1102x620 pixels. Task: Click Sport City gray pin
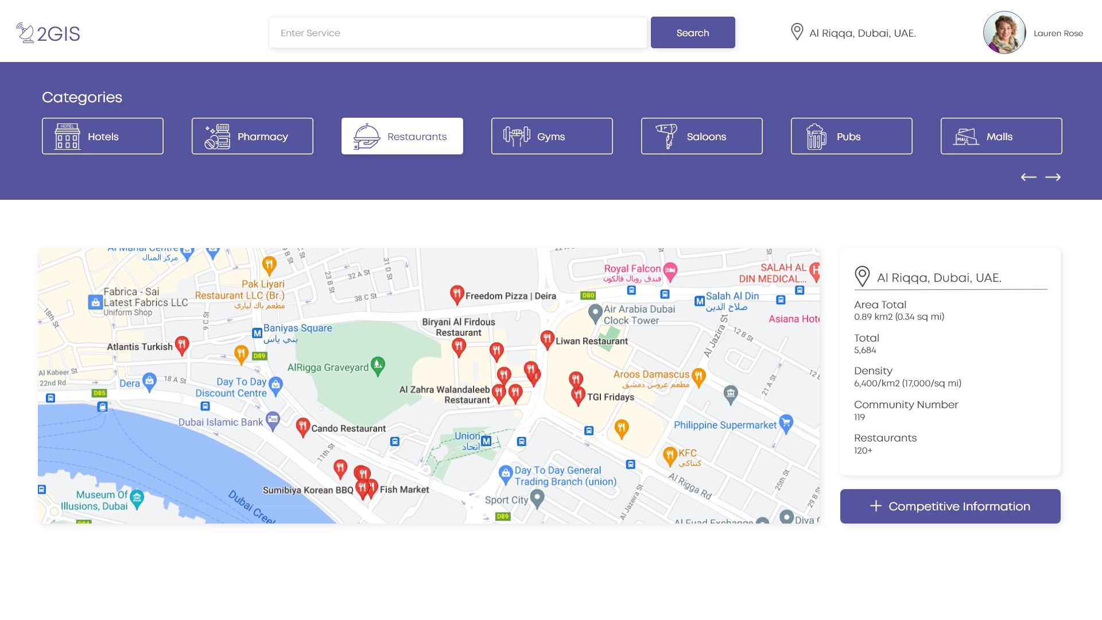(537, 498)
